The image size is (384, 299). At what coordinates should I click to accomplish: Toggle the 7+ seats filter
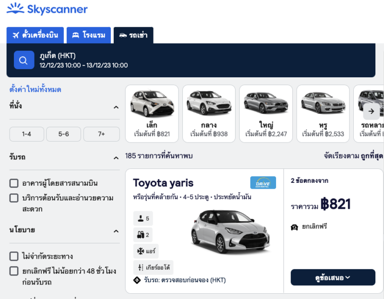[x=102, y=134]
